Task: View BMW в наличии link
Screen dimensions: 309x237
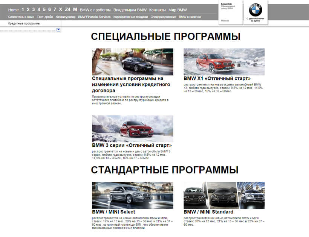Action: (x=190, y=17)
